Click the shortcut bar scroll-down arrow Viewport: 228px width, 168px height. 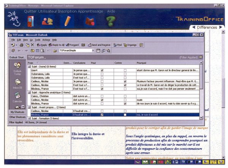[x=23, y=107]
